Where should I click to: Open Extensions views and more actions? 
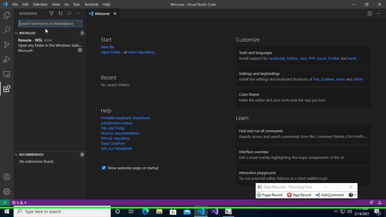(x=79, y=13)
